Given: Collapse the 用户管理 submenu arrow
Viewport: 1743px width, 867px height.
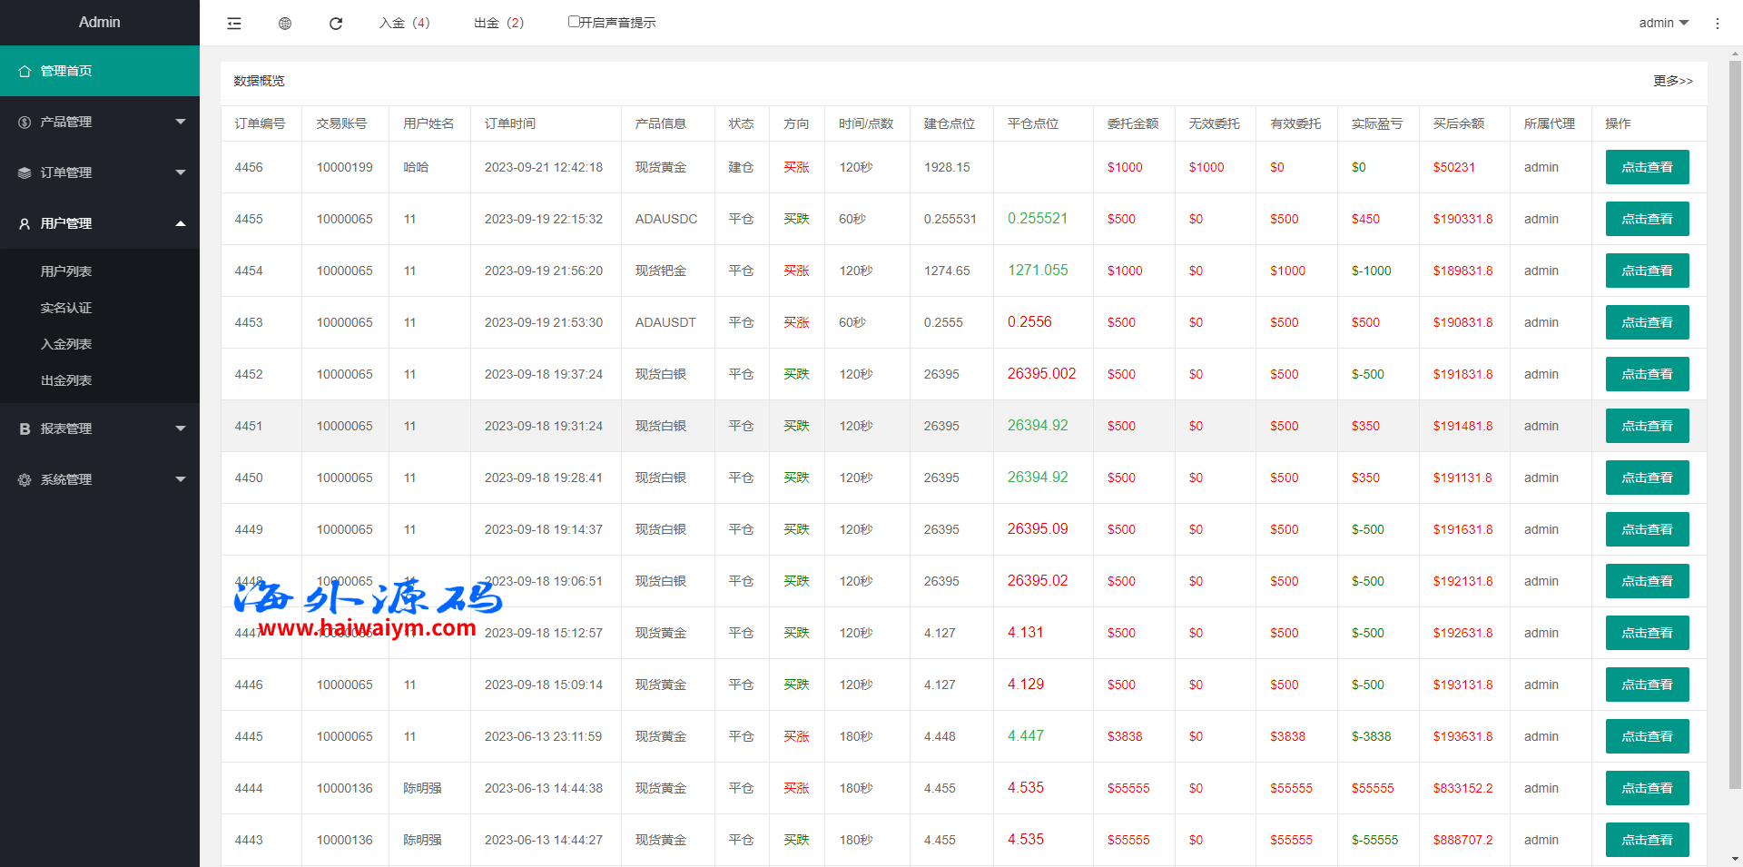Looking at the screenshot, I should [181, 223].
